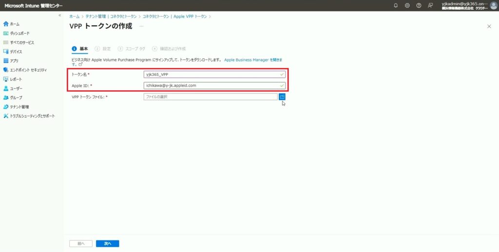Select the デバイス devices icon

[6, 52]
